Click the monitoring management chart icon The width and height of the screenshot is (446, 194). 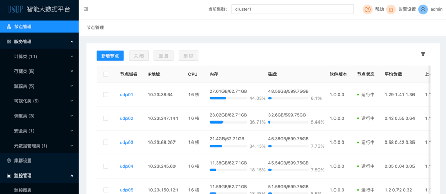point(9,175)
